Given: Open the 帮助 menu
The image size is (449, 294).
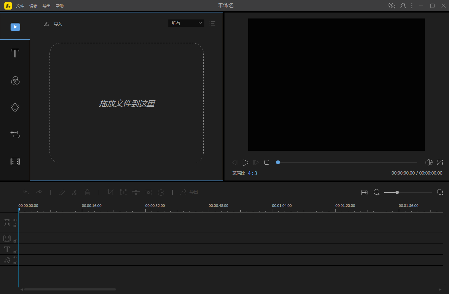Looking at the screenshot, I should point(60,6).
